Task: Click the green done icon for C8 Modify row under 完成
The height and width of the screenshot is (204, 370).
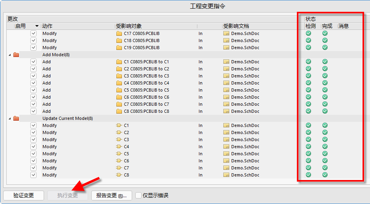Action: (x=325, y=175)
